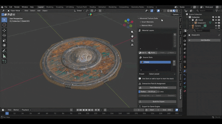Click Paint Material to Faces button
Viewport: 222px width, 124px height.
tap(157, 88)
